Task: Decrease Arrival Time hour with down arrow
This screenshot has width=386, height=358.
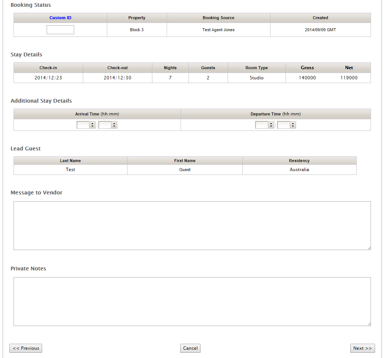Action: (x=92, y=126)
